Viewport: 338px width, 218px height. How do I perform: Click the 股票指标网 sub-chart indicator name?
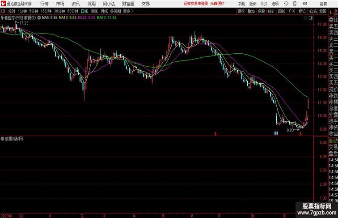(14, 139)
